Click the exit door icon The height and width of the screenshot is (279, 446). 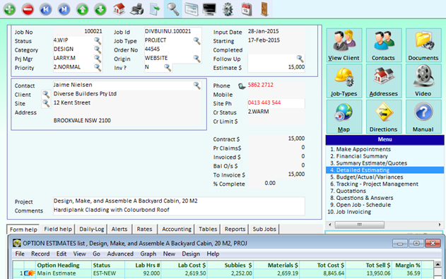[265, 9]
